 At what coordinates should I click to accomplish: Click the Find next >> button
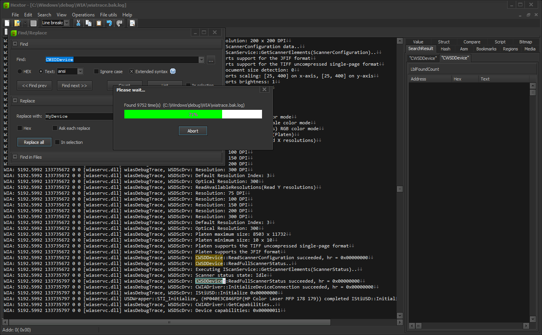pos(74,86)
